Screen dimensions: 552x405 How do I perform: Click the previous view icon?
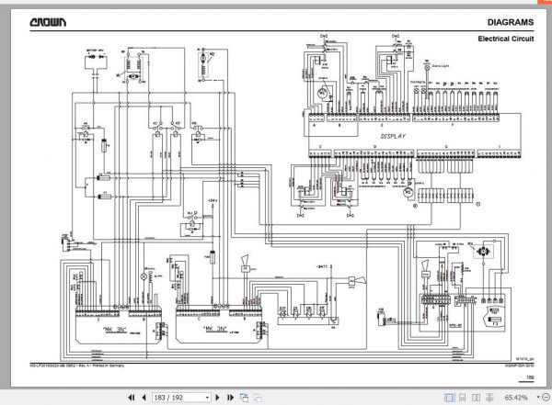tap(244, 398)
